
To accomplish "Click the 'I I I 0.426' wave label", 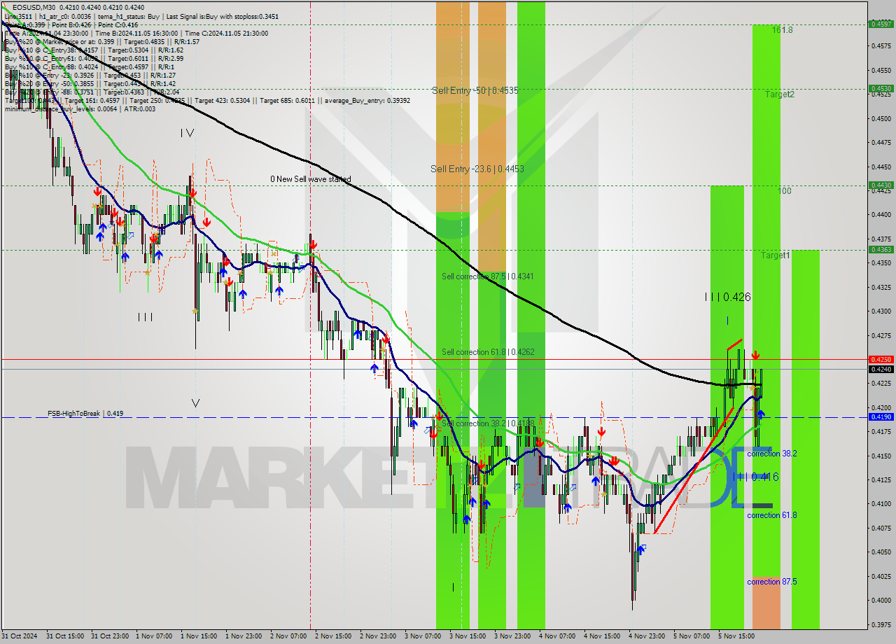I will pyautogui.click(x=727, y=297).
